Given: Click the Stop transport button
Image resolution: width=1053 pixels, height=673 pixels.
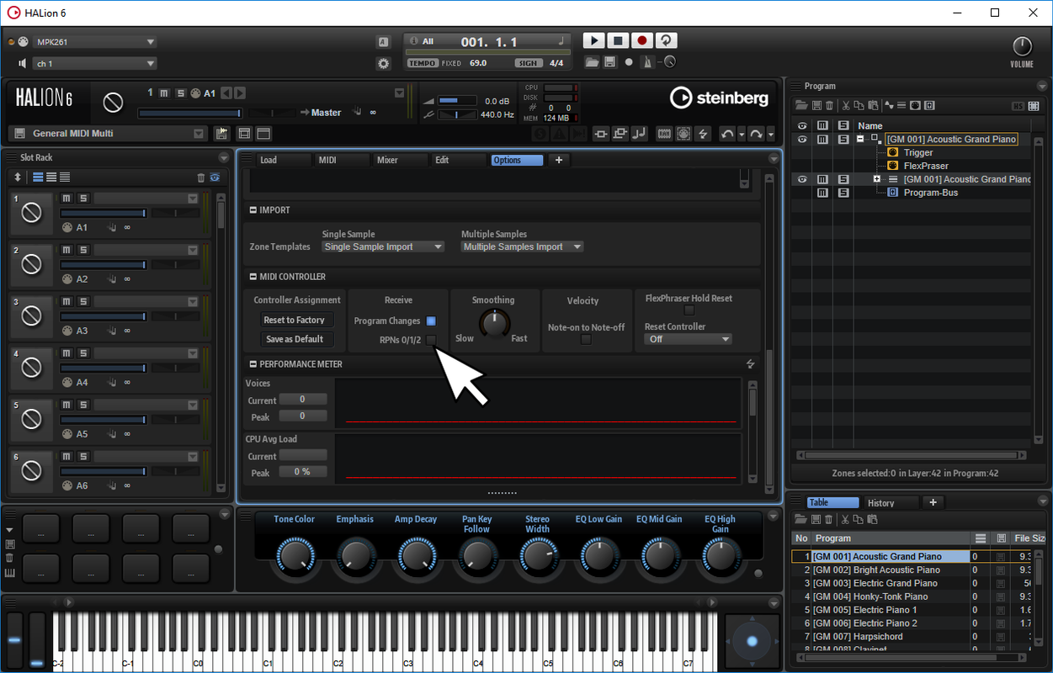Looking at the screenshot, I should (x=618, y=40).
